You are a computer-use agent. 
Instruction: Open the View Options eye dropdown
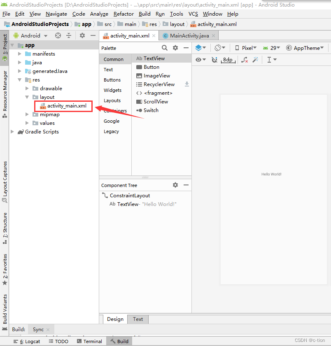(x=200, y=60)
